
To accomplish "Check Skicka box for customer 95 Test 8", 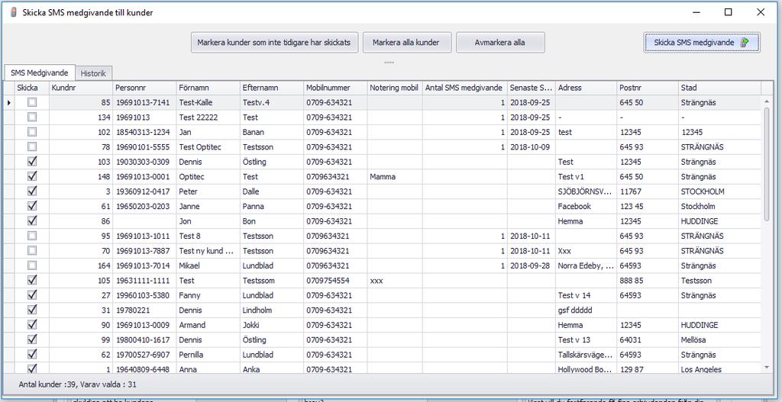I will click(x=32, y=236).
